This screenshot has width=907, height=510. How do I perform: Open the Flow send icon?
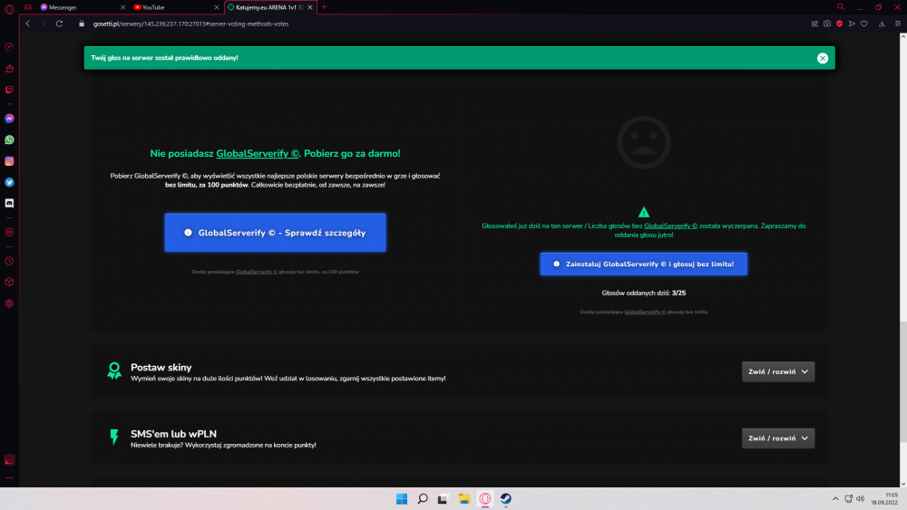click(852, 24)
